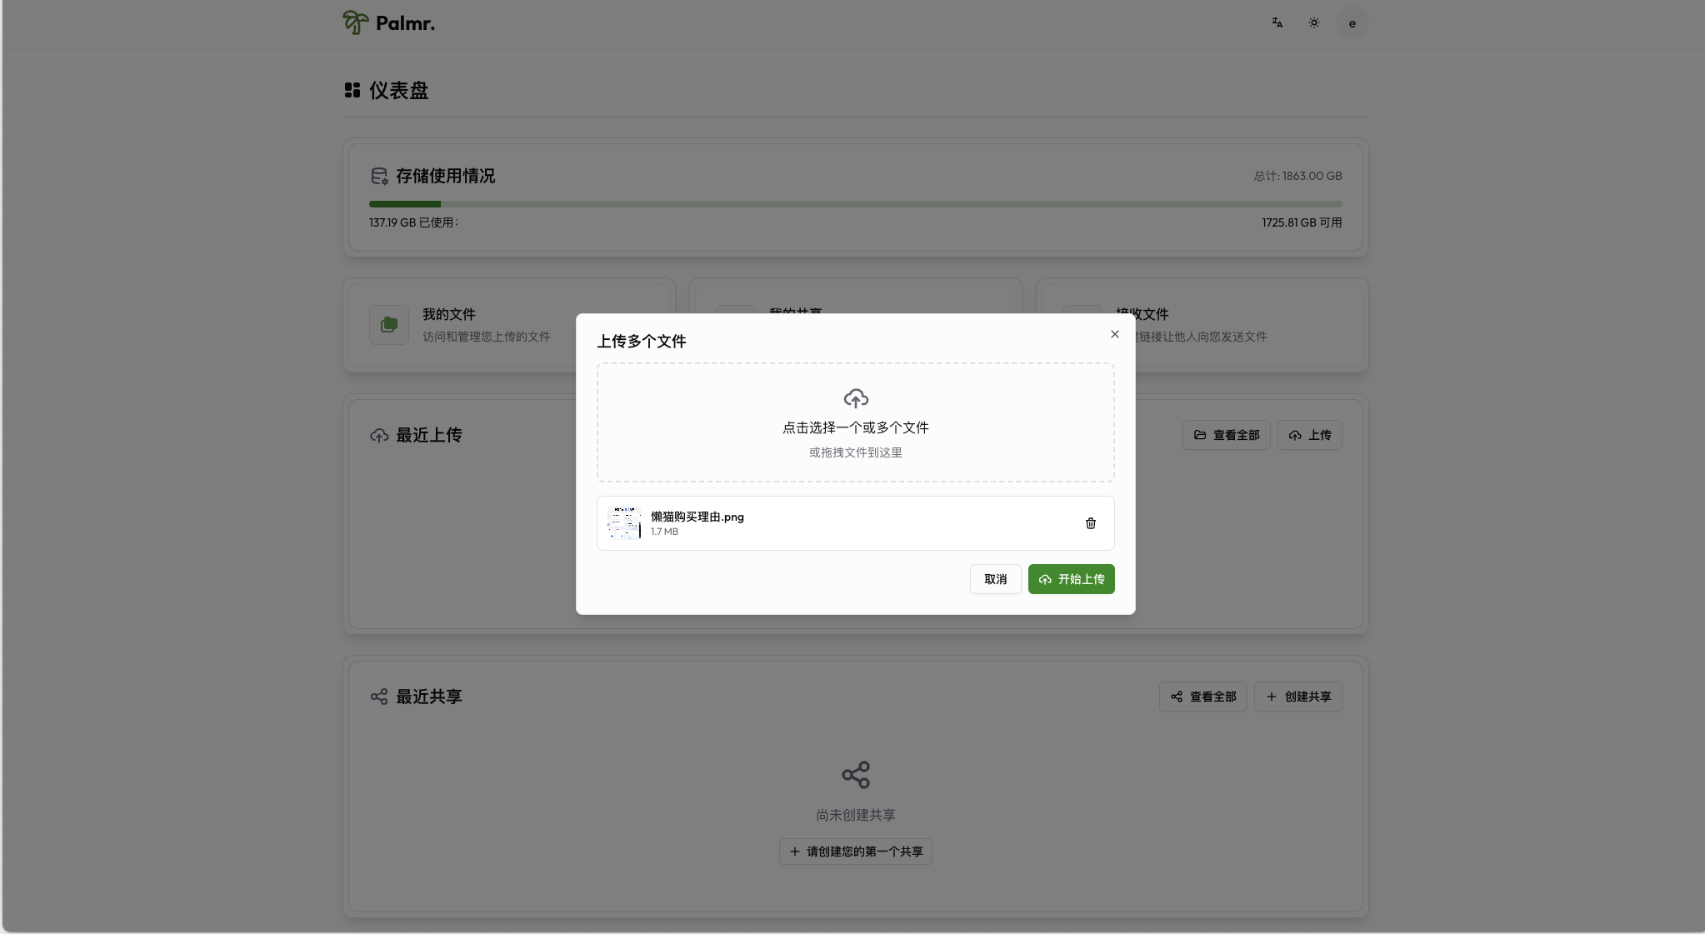The width and height of the screenshot is (1705, 934).
Task: Click the 创建共享 button
Action: click(1298, 697)
